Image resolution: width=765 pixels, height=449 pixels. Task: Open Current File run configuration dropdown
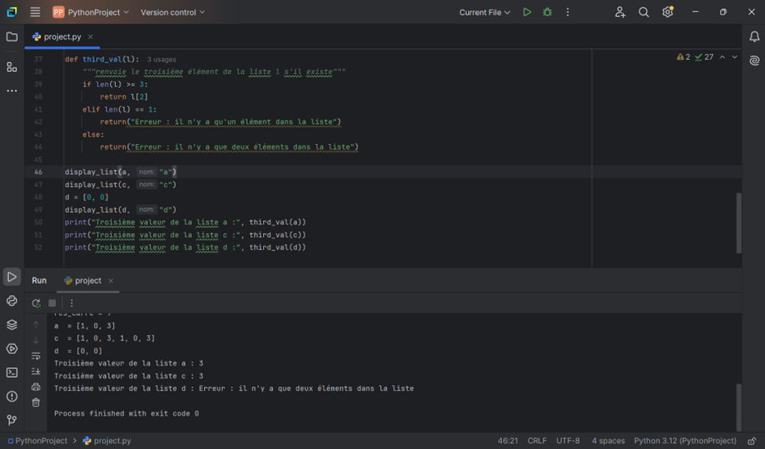click(484, 12)
